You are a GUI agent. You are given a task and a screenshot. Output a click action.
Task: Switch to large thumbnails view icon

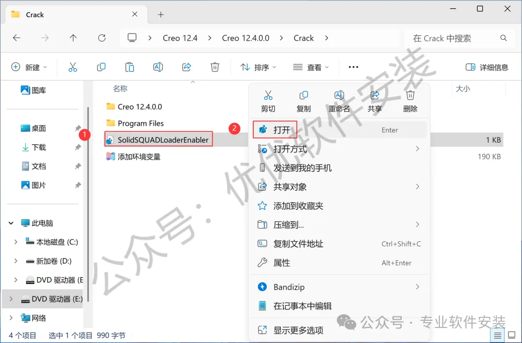click(x=511, y=335)
